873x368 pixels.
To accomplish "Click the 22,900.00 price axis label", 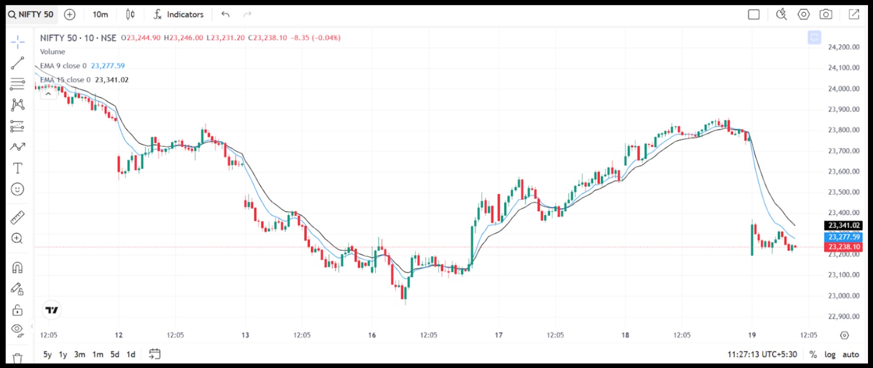I will click(844, 317).
